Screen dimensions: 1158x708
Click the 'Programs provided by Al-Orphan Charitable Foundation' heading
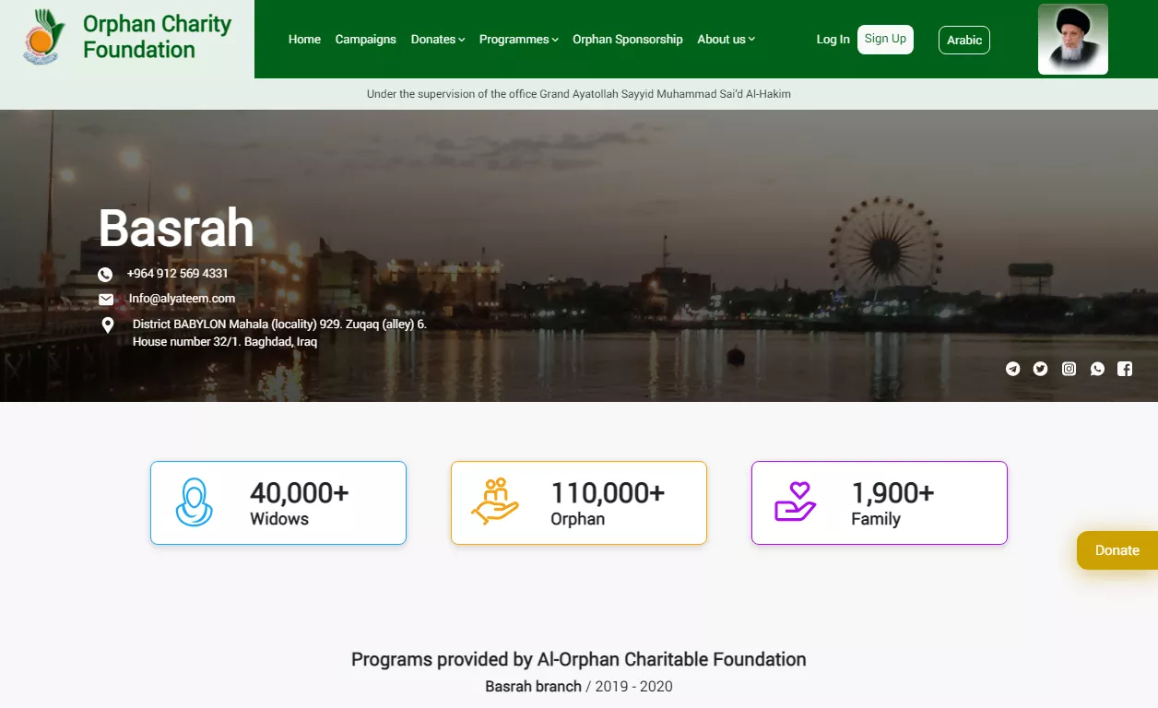pyautogui.click(x=579, y=660)
